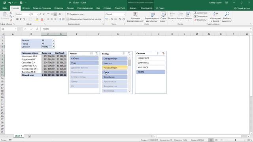Click the zoom slider in status bar
This screenshot has width=253, height=142.
tap(236, 140)
